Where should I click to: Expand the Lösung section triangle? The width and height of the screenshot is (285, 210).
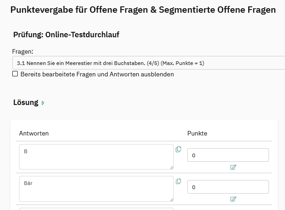pos(43,103)
